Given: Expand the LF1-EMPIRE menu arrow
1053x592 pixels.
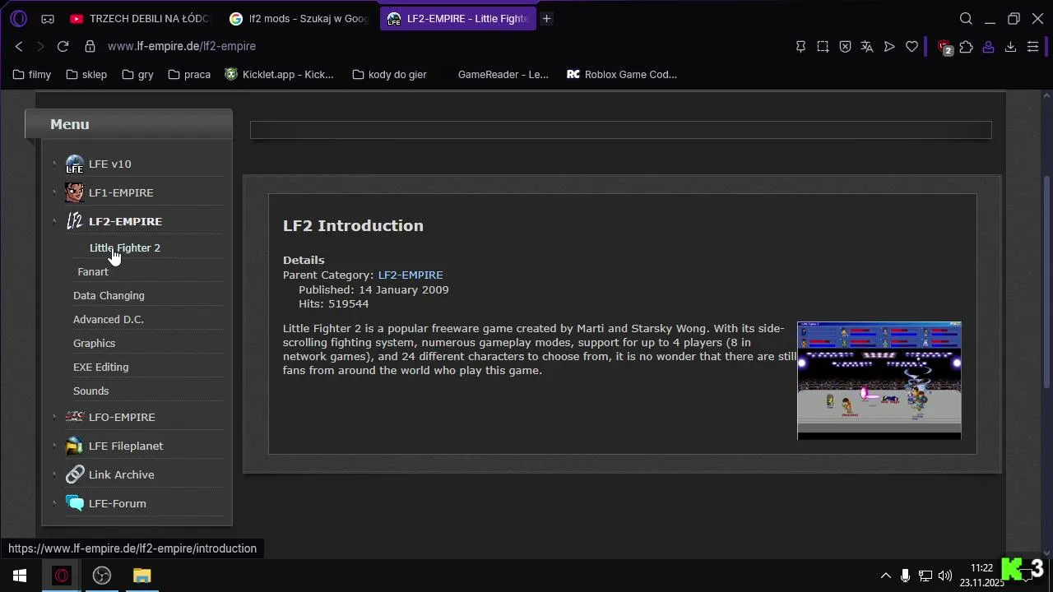Looking at the screenshot, I should pyautogui.click(x=54, y=192).
